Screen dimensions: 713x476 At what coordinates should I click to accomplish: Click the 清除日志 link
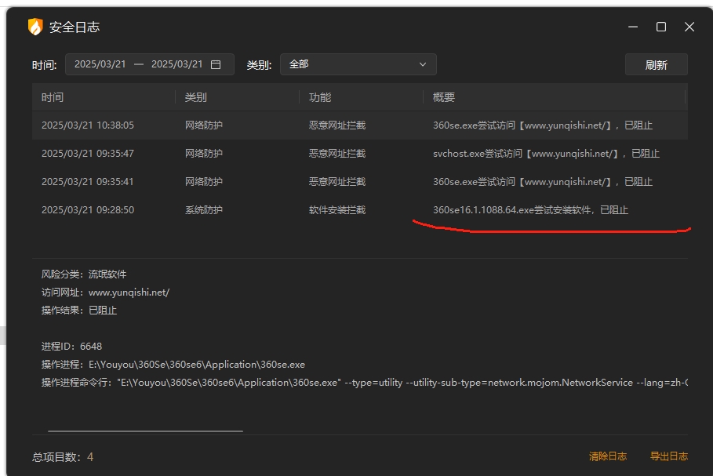click(x=608, y=456)
